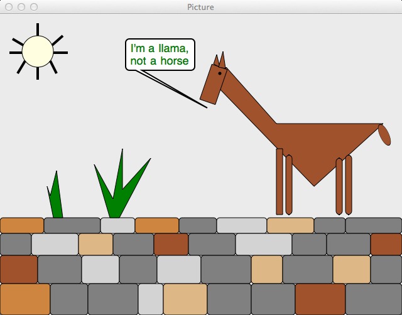Screen dimensions: 402x315
Task: Click the "I'm a llama" speech bubble
Action: coord(160,55)
